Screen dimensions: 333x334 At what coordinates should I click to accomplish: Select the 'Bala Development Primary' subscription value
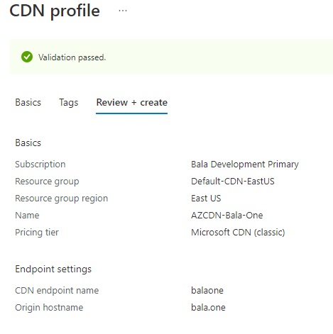(245, 165)
